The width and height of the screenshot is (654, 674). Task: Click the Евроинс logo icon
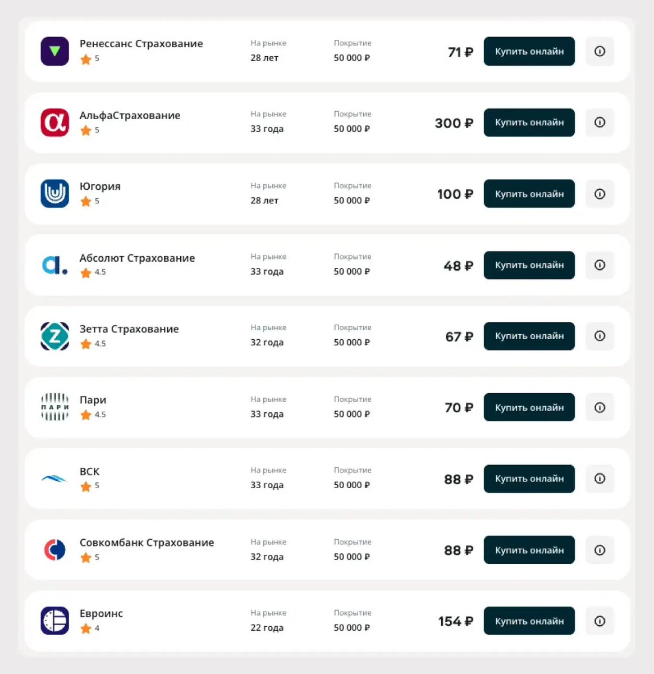[54, 621]
